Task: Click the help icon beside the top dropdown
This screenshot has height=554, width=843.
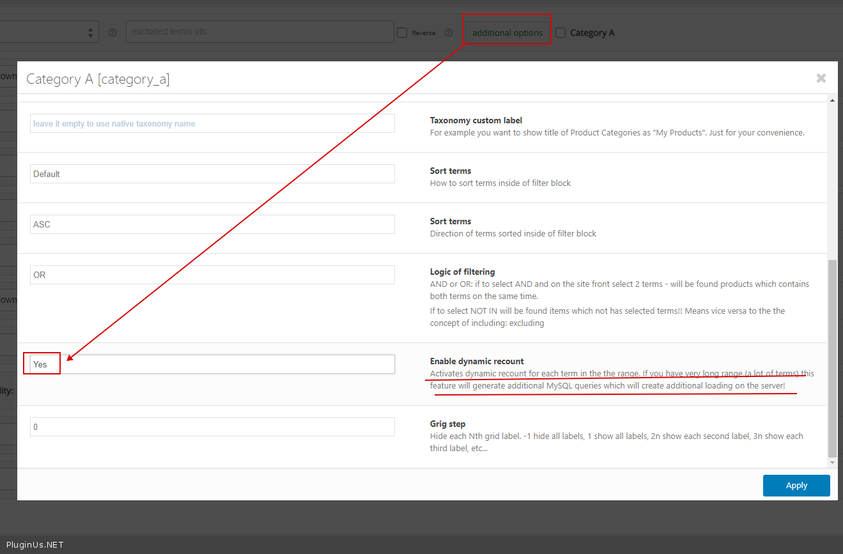Action: click(x=112, y=33)
